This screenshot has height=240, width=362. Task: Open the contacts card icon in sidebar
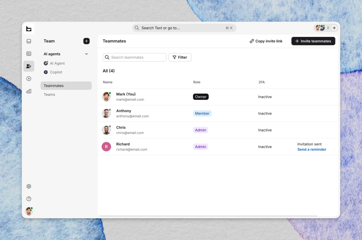point(29,54)
